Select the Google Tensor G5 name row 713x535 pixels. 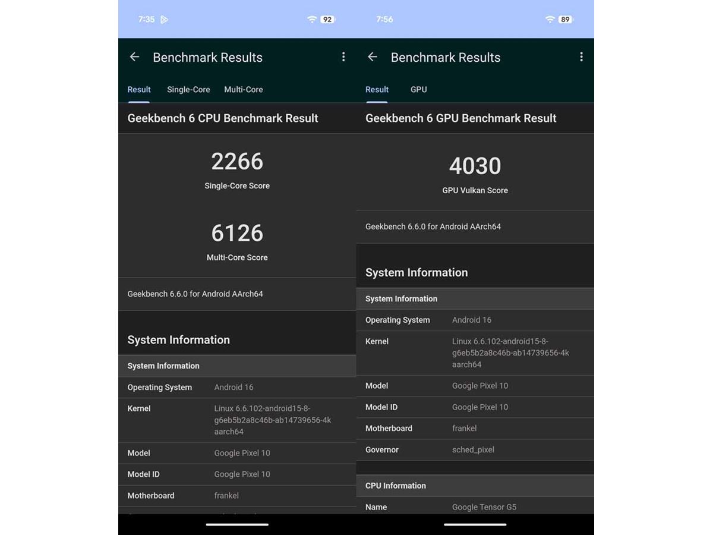[475, 507]
